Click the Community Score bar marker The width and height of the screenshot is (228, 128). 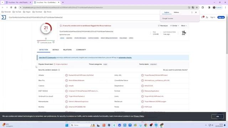pos(46,39)
